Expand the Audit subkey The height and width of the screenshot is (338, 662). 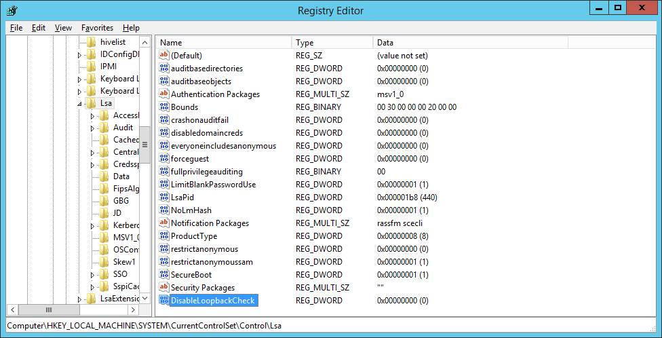92,128
